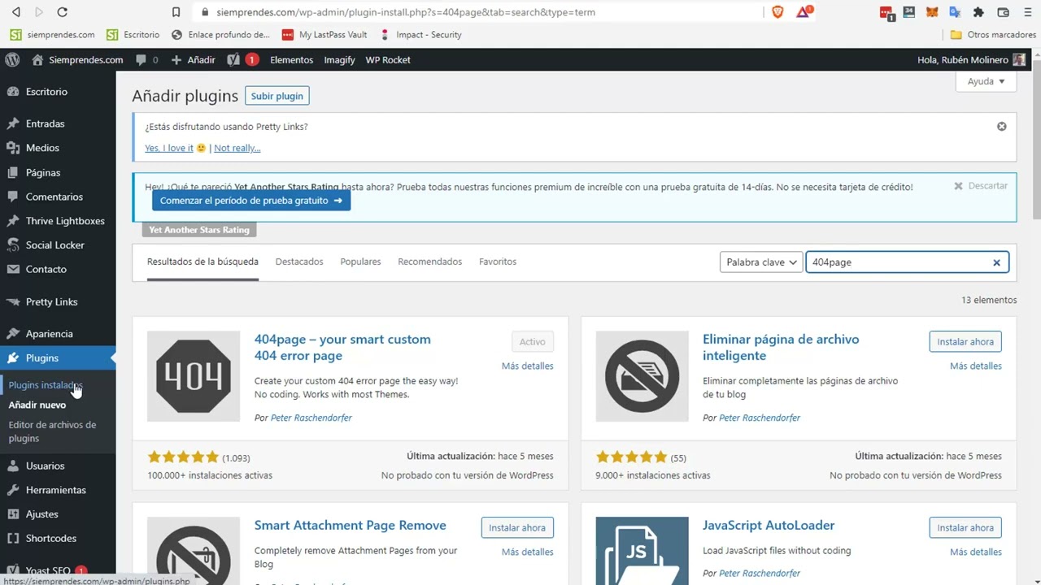Click the Subir plugin button
The width and height of the screenshot is (1041, 585).
point(277,96)
